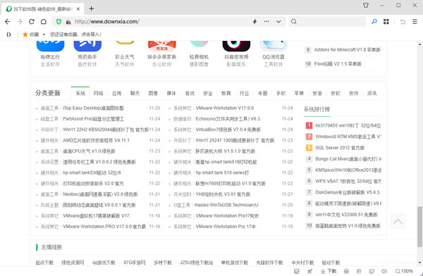Open the three-dots menu in address bar

click(x=266, y=21)
